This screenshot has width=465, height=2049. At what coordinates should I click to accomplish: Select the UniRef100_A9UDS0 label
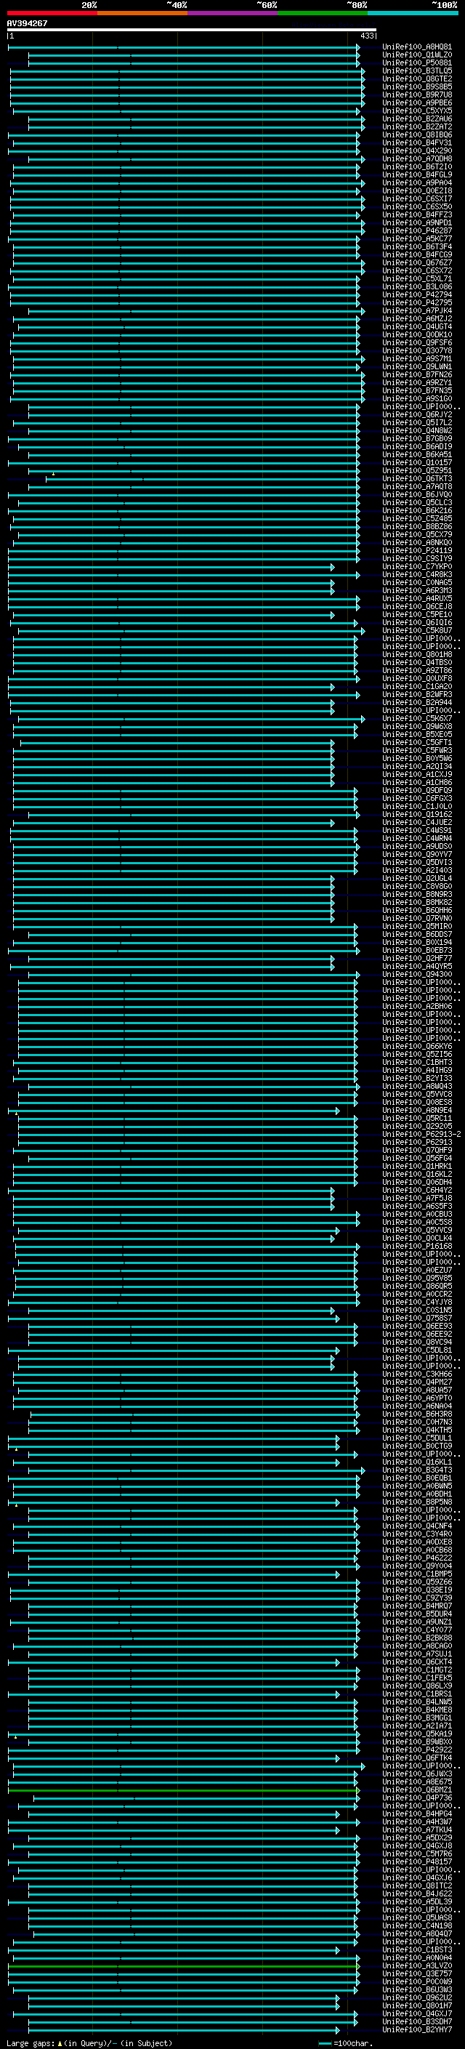[x=417, y=846]
